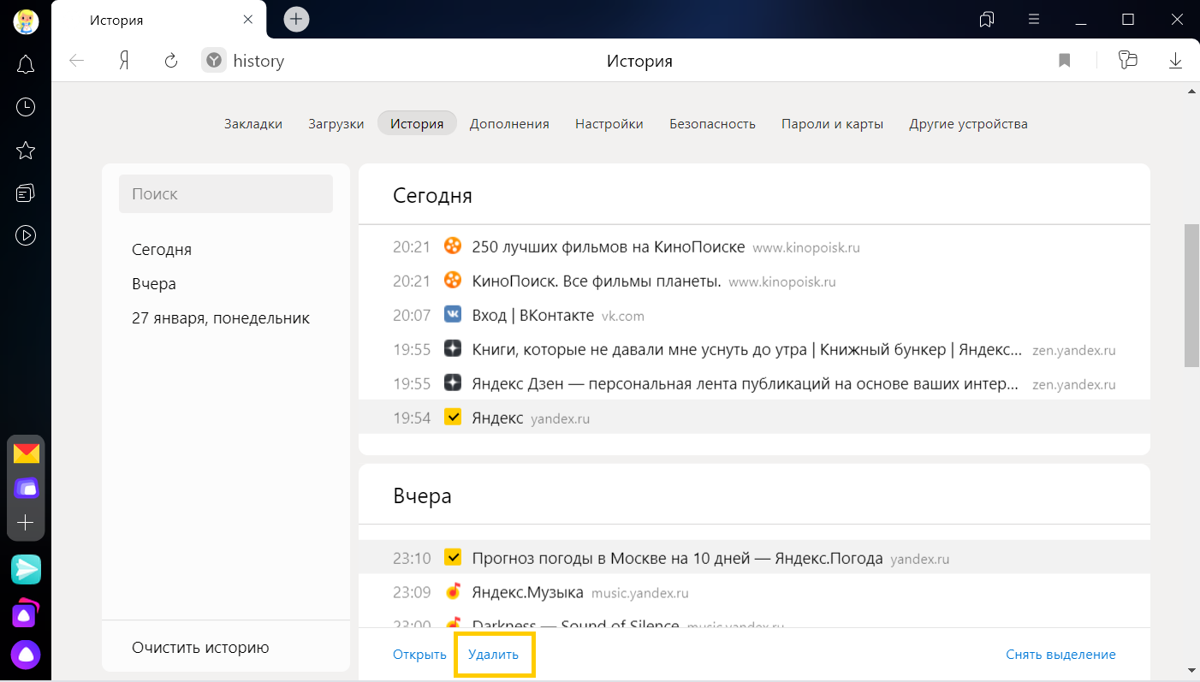Open Яндекс.Музыка history entry

click(527, 592)
